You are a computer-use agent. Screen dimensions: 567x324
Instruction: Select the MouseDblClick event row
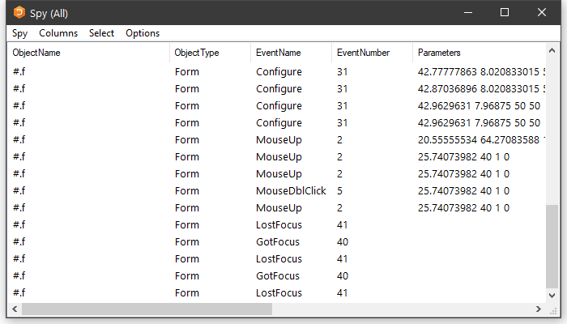[290, 191]
